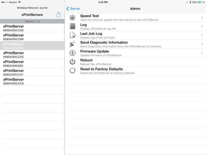The image size is (206, 155).
Task: Click the Reboot power icon
Action: pos(72,61)
